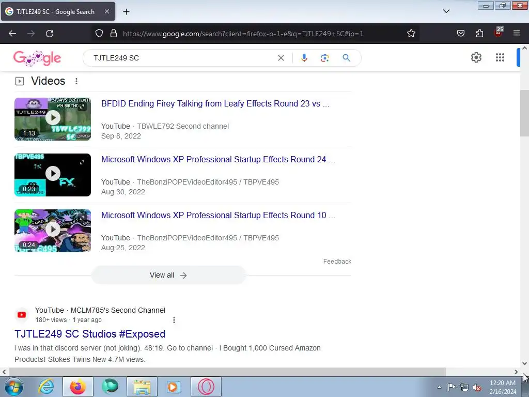This screenshot has width=529, height=397.
Task: Open TJTLE249 SC Studios #Exposed result
Action: tap(90, 334)
